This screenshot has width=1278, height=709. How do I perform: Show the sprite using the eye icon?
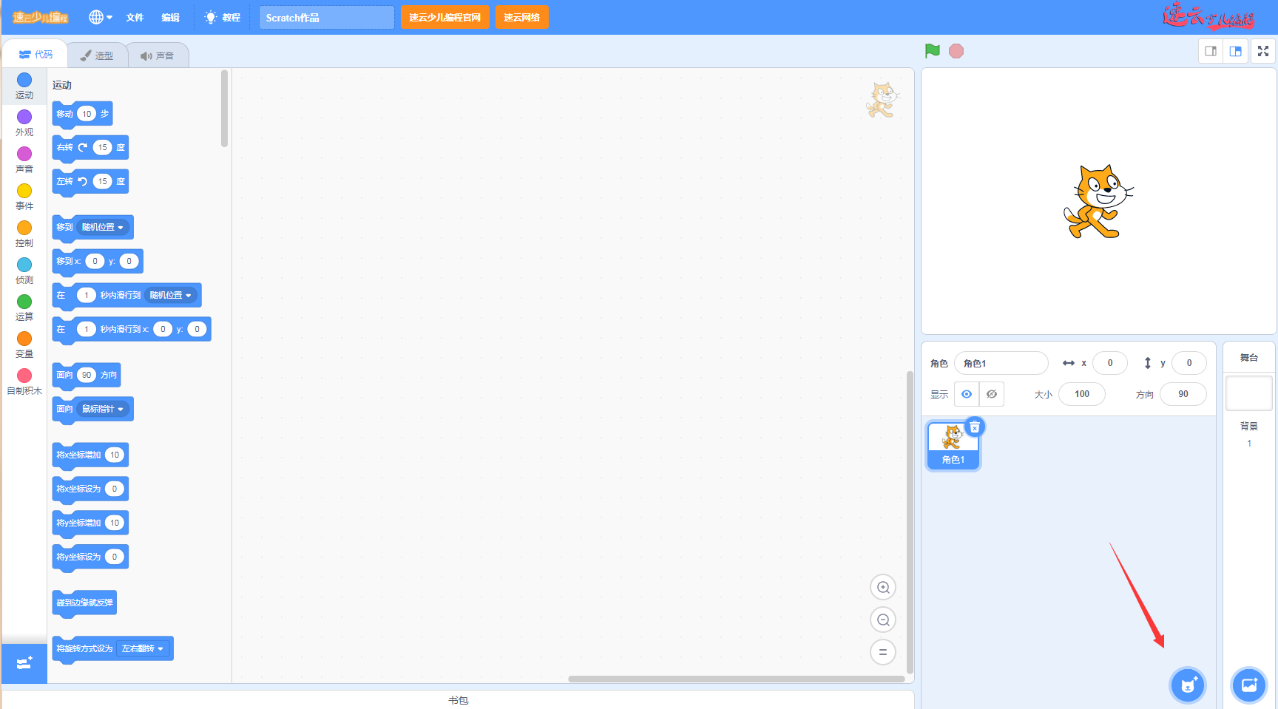pyautogui.click(x=967, y=394)
